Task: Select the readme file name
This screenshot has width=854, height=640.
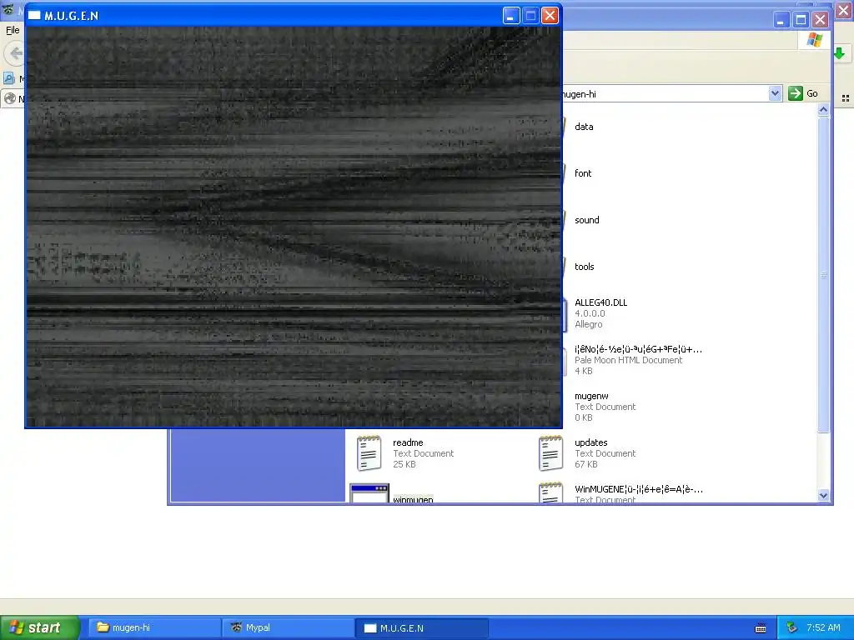Action: pos(408,442)
